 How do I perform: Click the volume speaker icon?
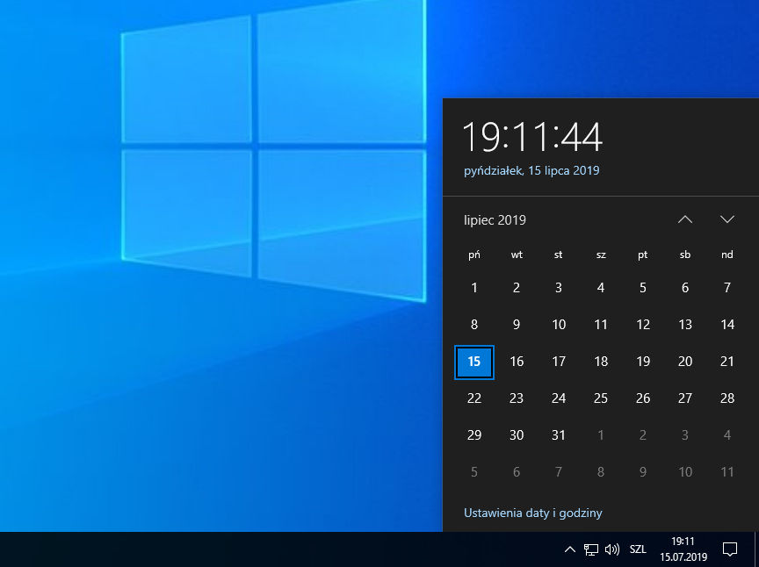[612, 549]
